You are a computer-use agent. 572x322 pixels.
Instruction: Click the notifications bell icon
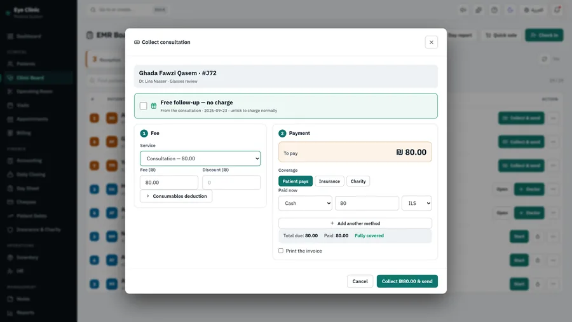pyautogui.click(x=557, y=10)
